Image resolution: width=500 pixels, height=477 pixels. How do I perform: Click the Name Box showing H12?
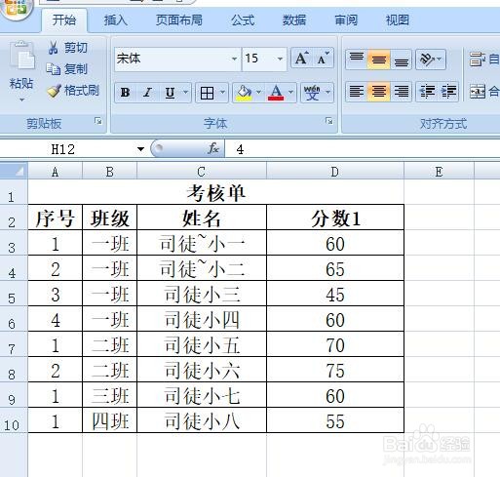68,149
